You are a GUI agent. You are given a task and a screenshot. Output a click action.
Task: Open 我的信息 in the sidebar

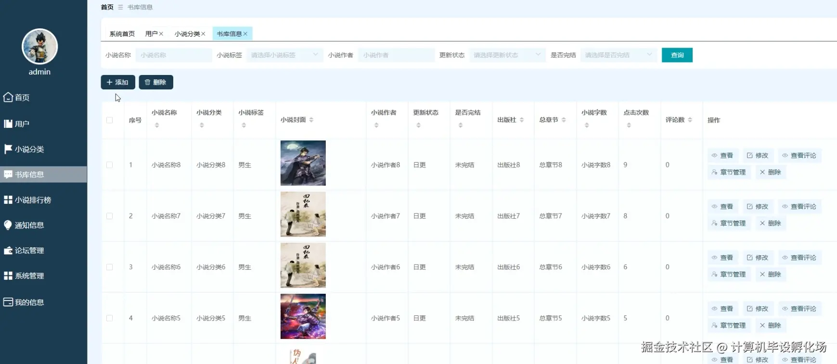(x=24, y=302)
